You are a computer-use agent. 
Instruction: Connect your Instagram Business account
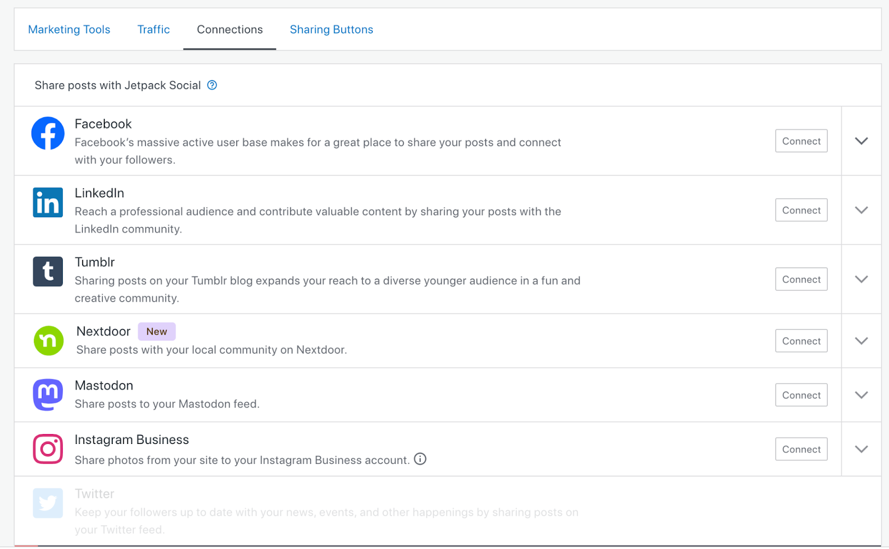[801, 448]
